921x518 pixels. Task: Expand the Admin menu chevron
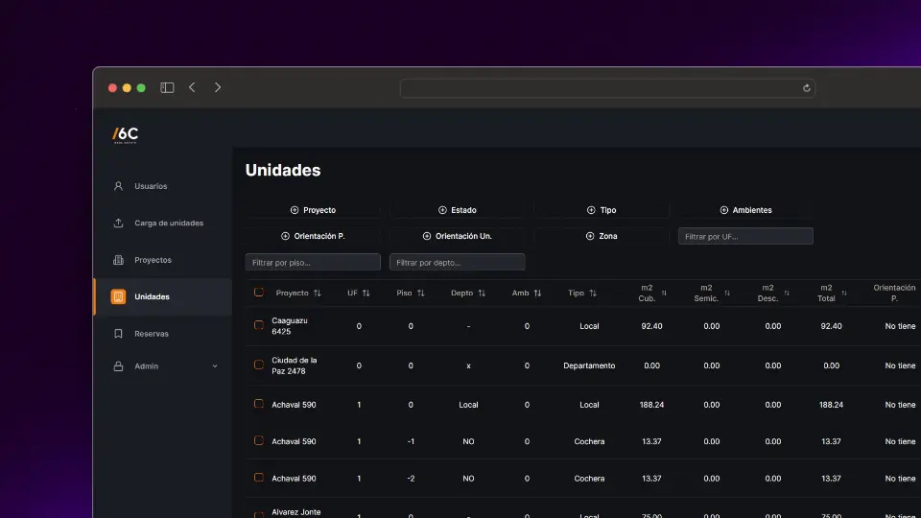(215, 366)
